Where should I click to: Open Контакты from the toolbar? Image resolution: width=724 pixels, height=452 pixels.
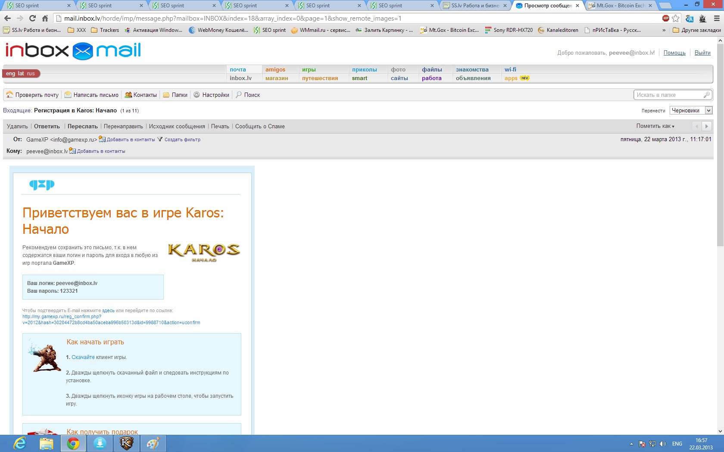pyautogui.click(x=141, y=95)
